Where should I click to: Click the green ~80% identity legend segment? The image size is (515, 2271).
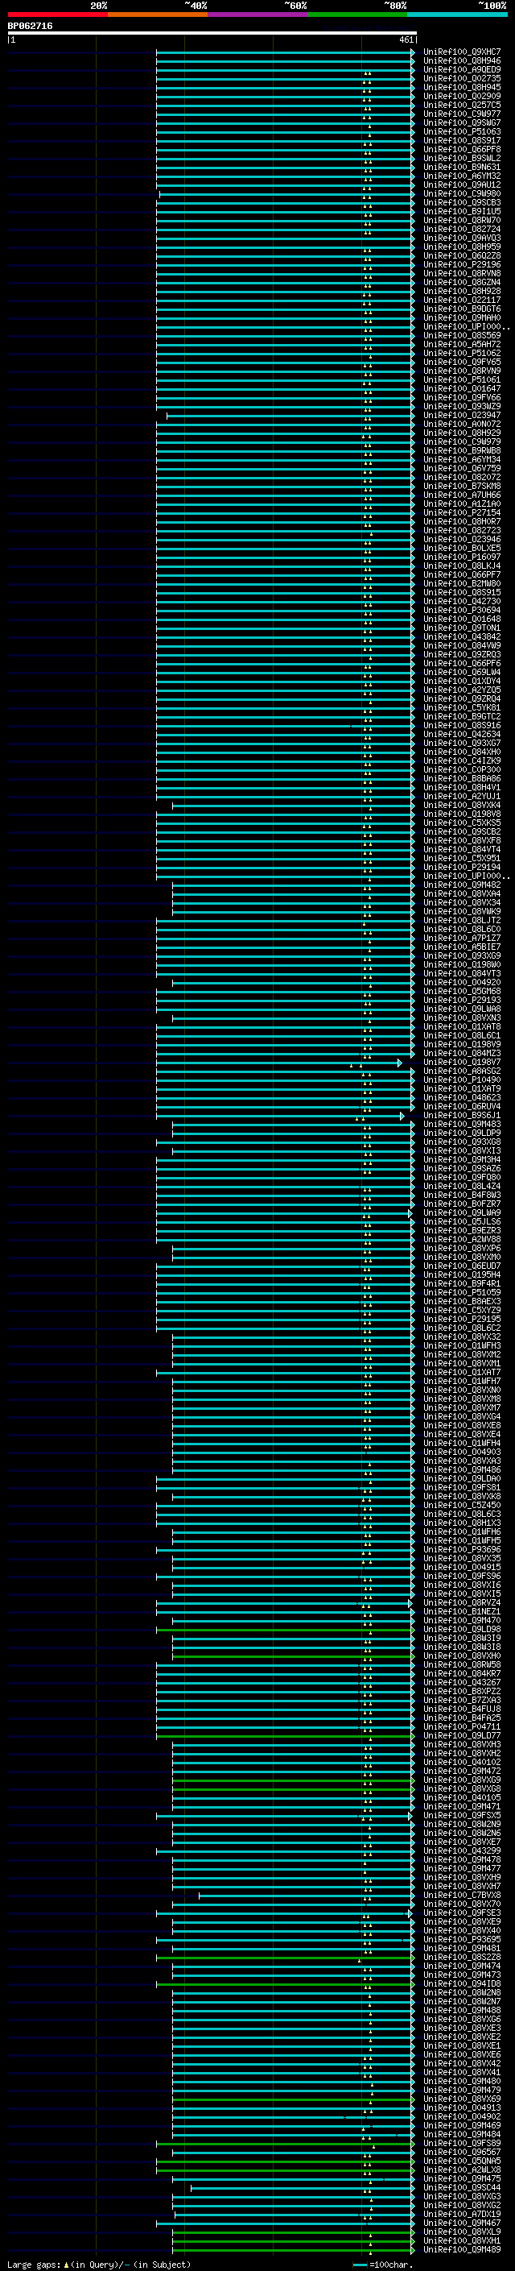click(357, 15)
